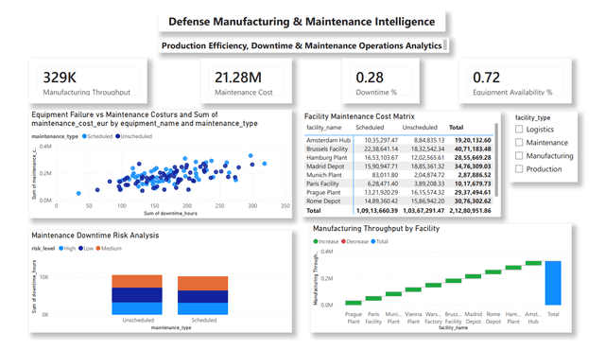605x350 pixels.
Task: Select the Amsterdam Hub row label
Action: coord(328,140)
